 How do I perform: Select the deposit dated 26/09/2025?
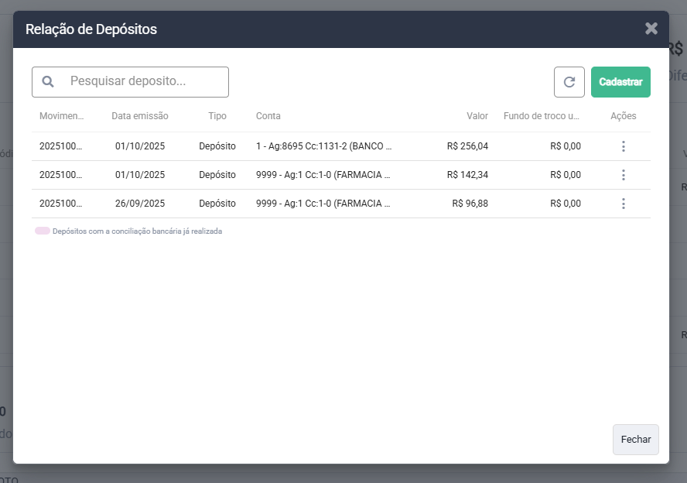point(140,204)
